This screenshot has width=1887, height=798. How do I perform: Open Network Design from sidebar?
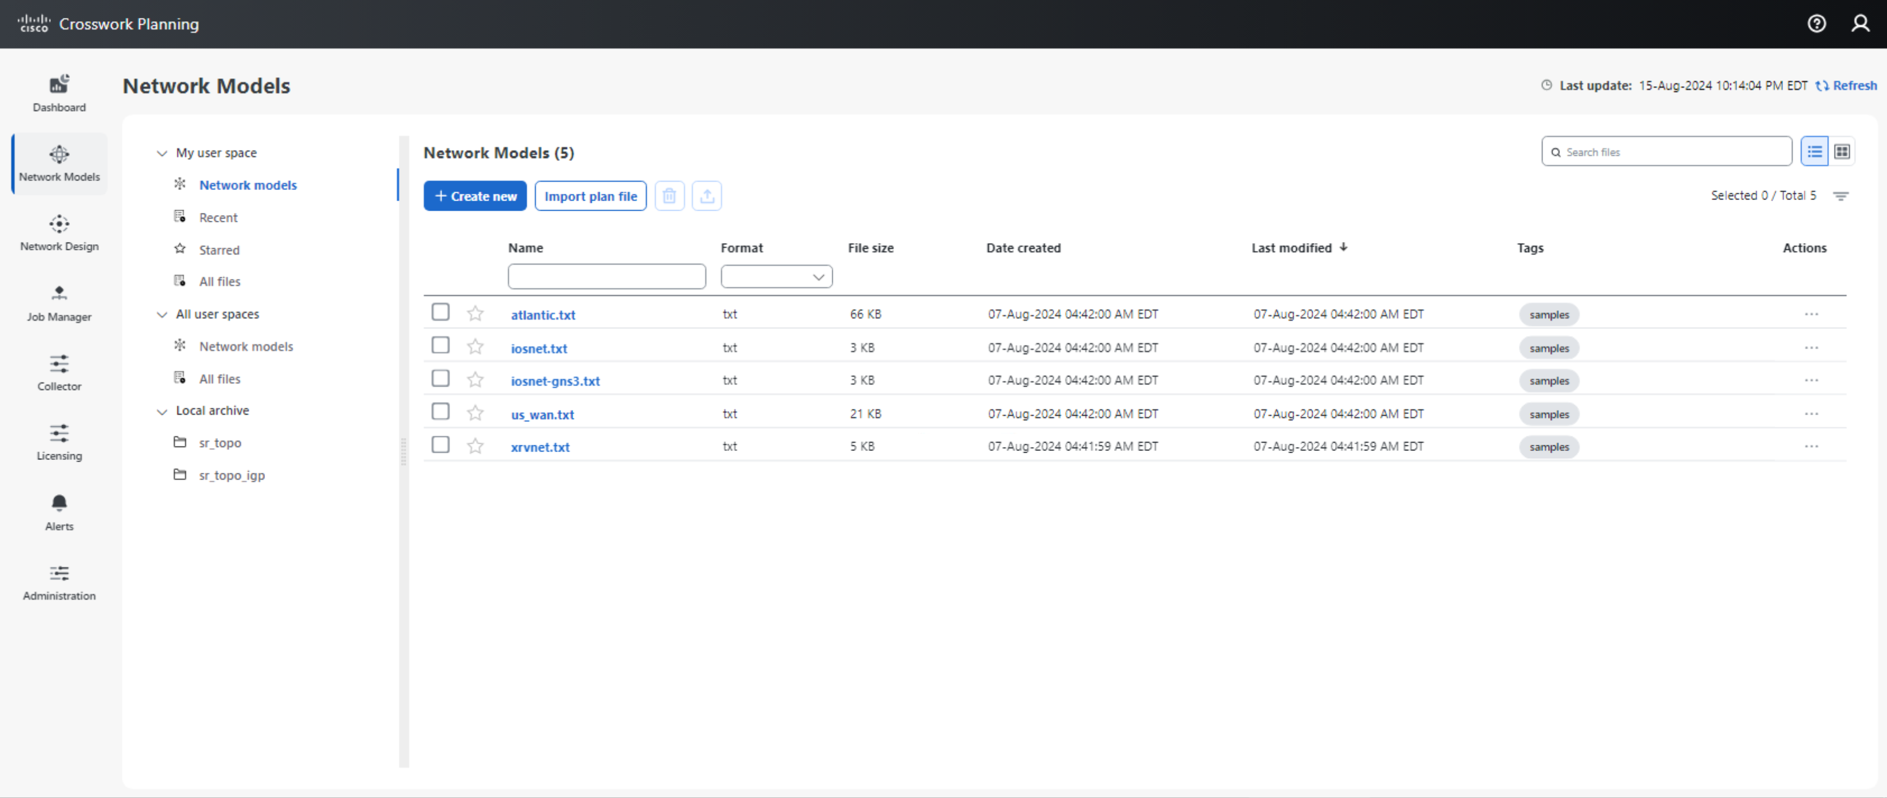click(x=59, y=232)
